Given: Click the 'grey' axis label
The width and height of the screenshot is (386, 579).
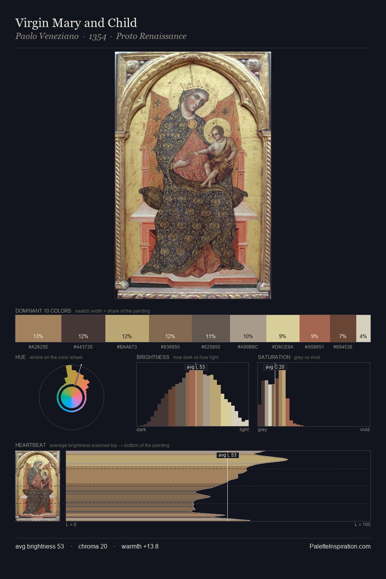Looking at the screenshot, I should pos(262,430).
